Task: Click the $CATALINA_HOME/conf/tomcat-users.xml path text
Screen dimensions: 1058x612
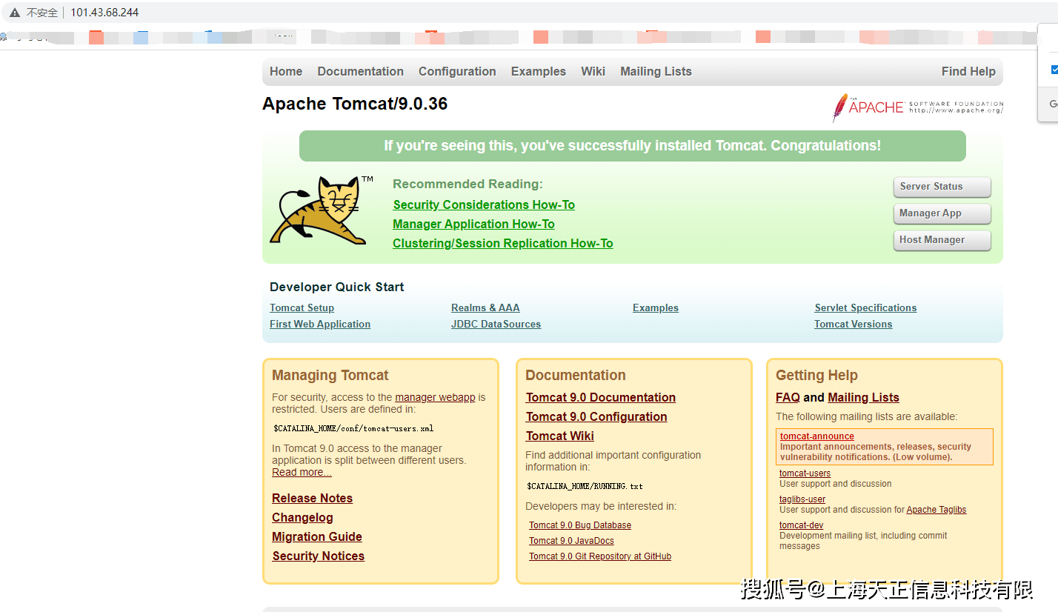Action: [x=353, y=428]
